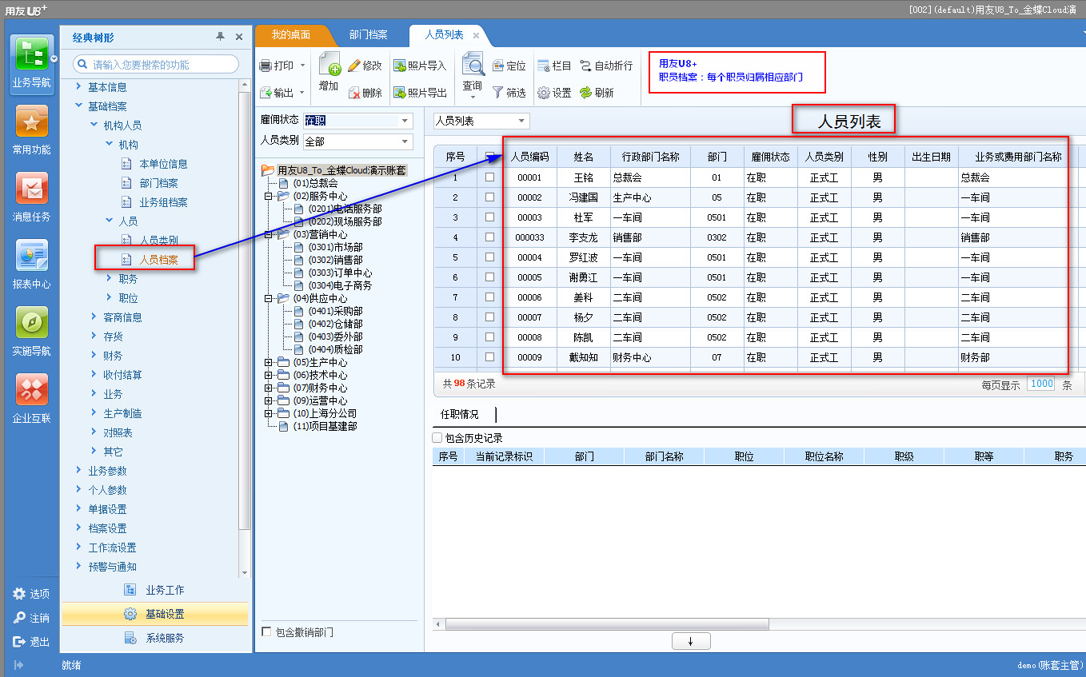Switch to the 我的桌面 tab
The image size is (1086, 677).
pyautogui.click(x=290, y=35)
